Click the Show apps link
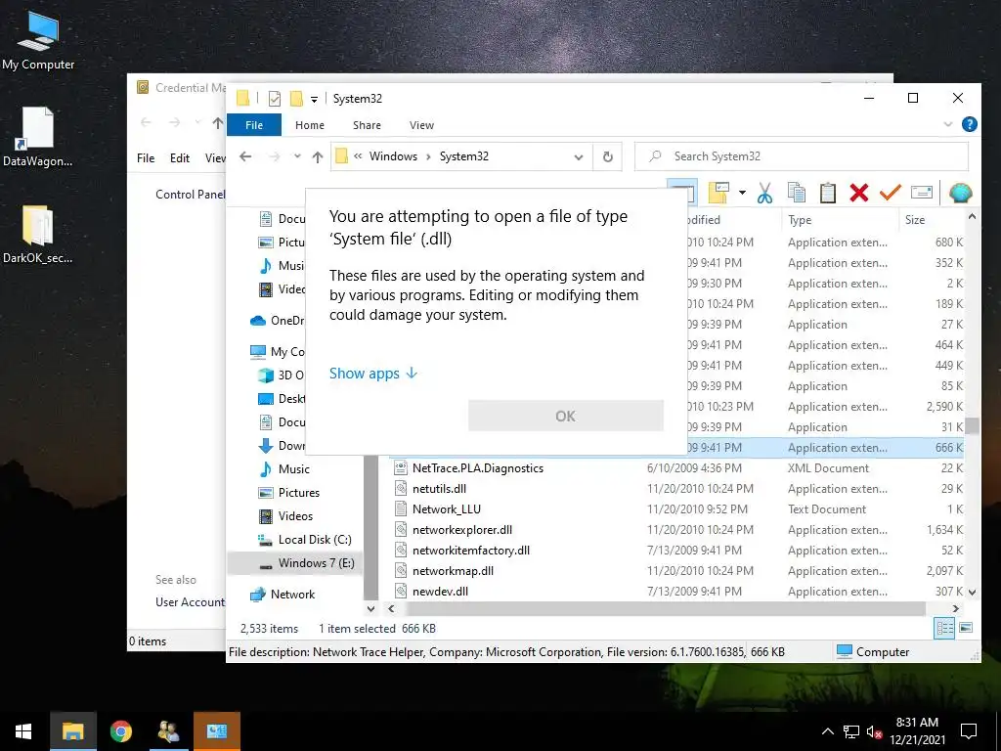 tap(372, 373)
